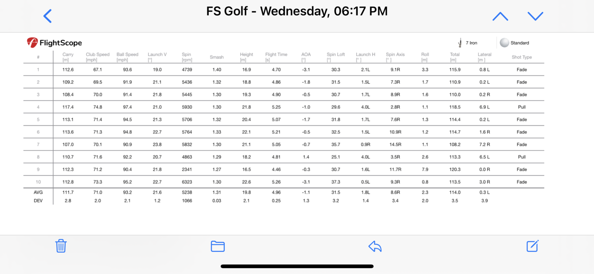Compose new message icon
This screenshot has width=594, height=274.
(533, 246)
